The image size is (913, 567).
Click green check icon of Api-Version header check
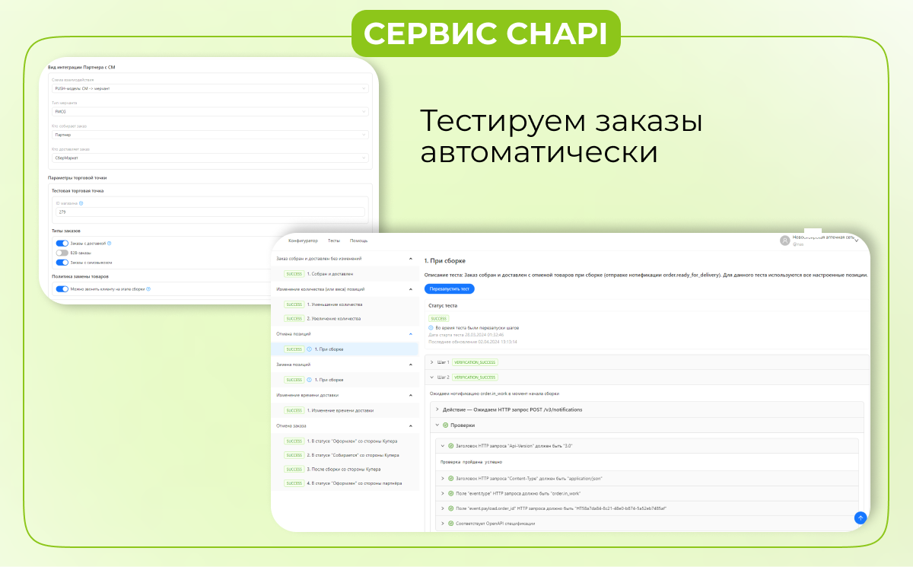[x=451, y=446]
